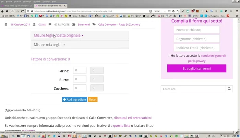Click the Farina quantity input field
Screen dimensions: 240x138
click(80, 71)
